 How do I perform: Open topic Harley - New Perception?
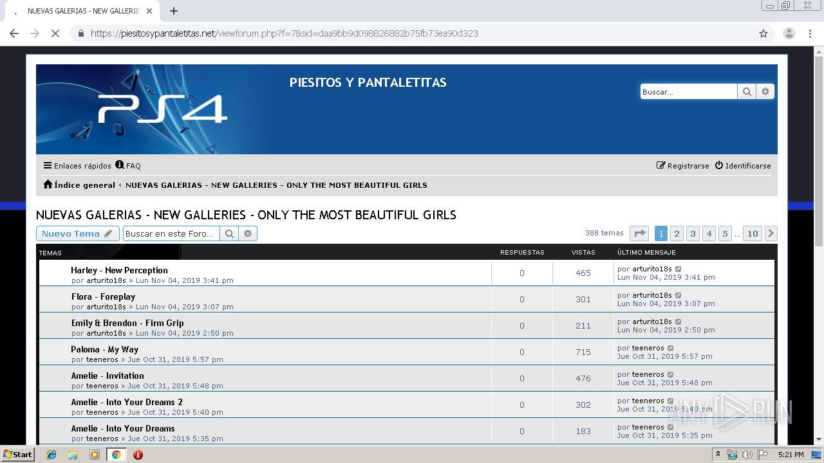click(119, 271)
